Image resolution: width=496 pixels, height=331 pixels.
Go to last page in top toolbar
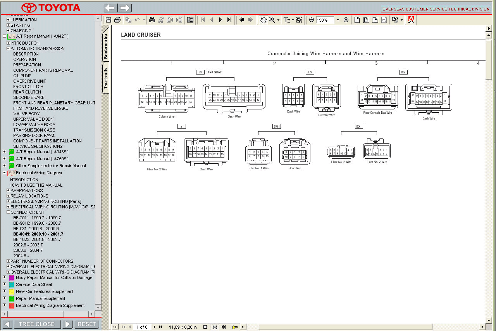point(229,20)
